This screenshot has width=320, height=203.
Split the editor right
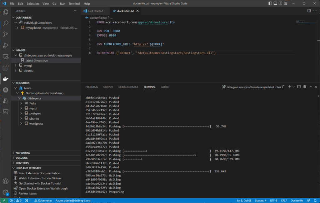pyautogui.click(x=309, y=11)
